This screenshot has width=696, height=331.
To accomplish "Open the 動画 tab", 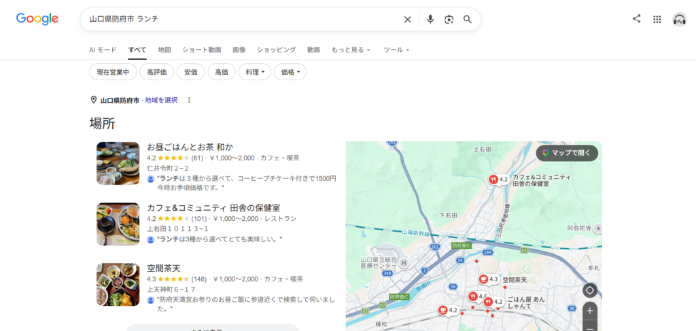I will coord(313,50).
